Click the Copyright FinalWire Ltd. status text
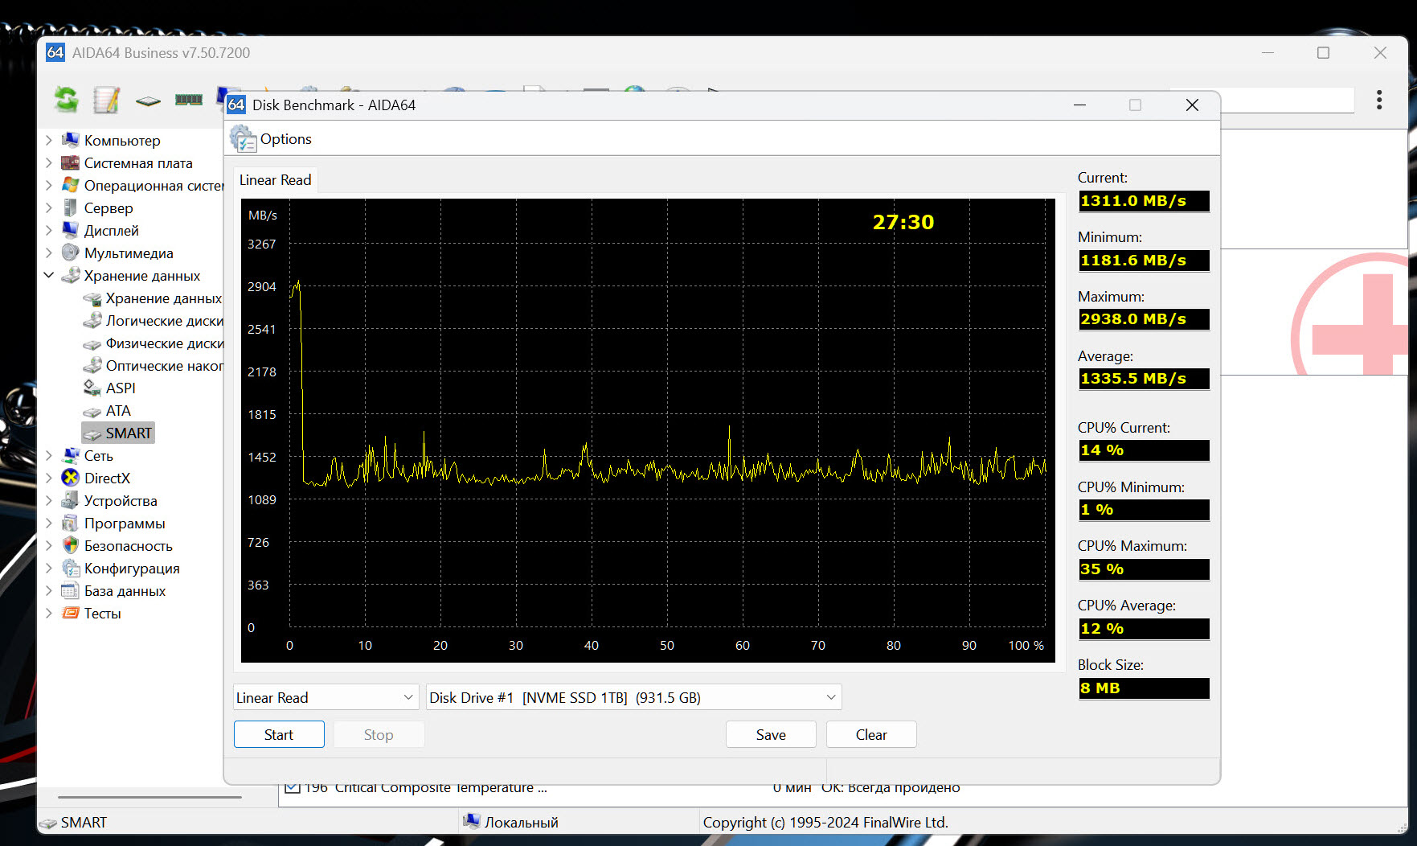1417x846 pixels. (825, 822)
